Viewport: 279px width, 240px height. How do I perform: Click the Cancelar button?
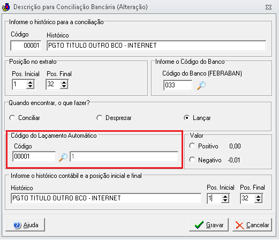[x=252, y=225]
